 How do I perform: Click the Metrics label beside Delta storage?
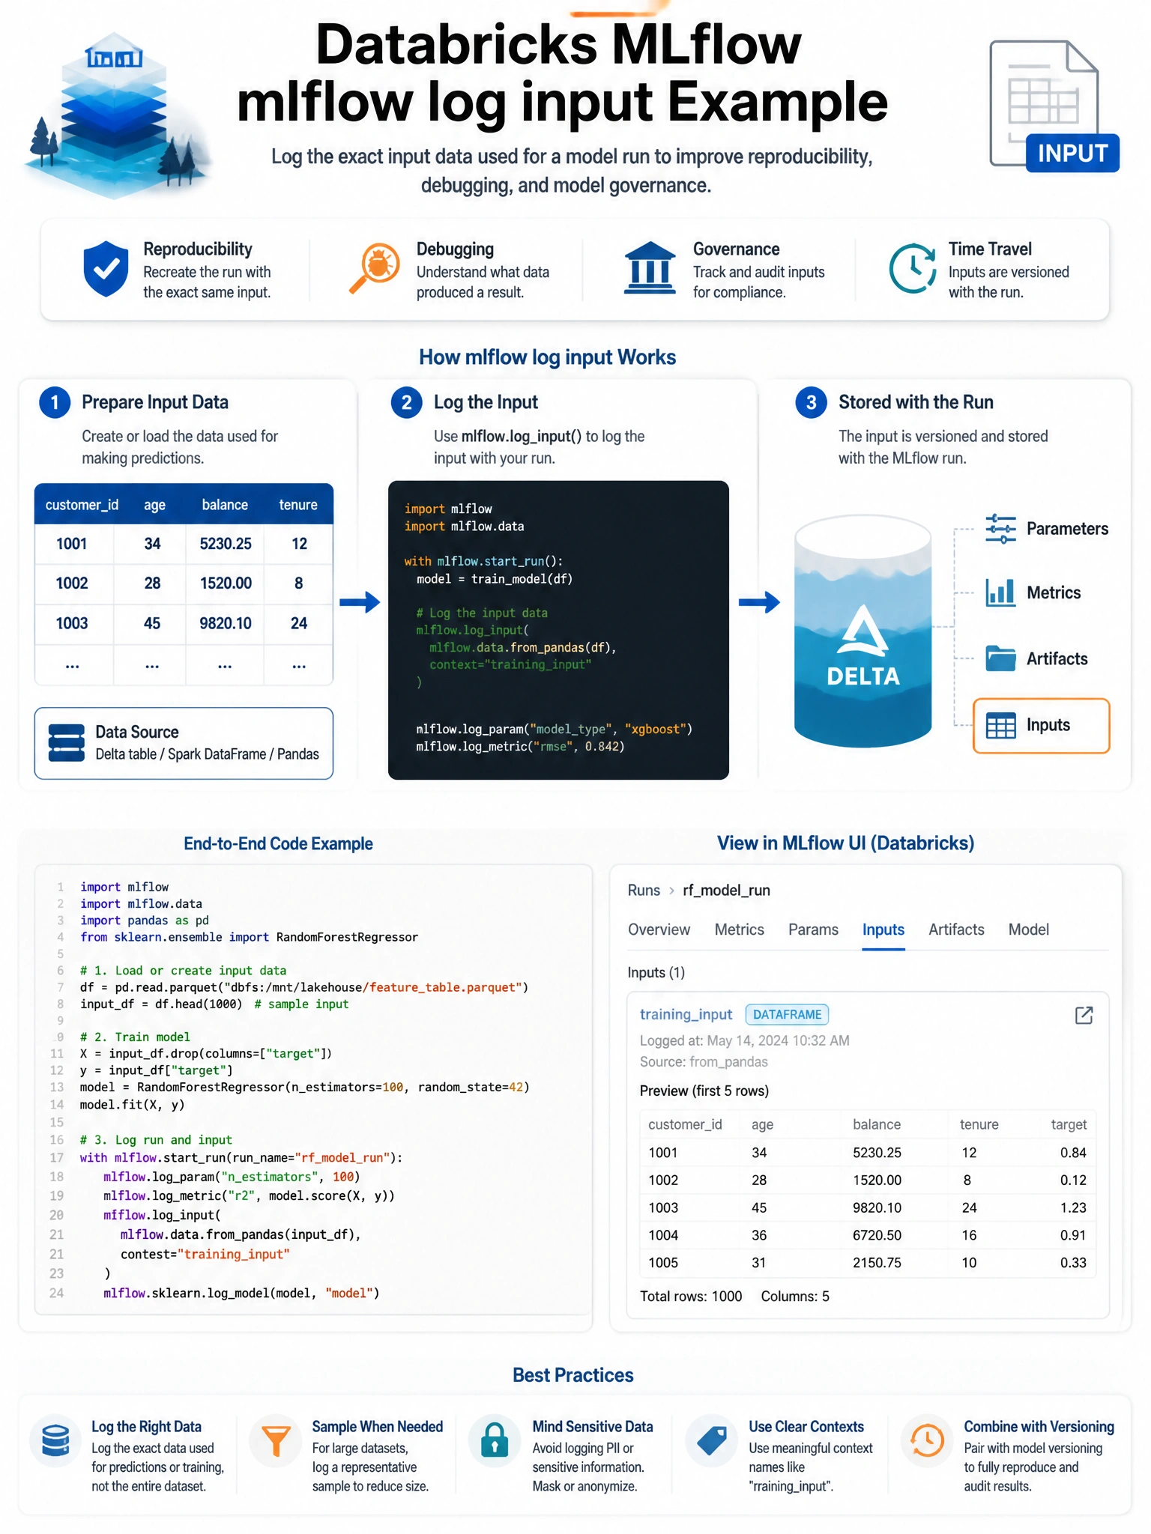[x=1054, y=592]
